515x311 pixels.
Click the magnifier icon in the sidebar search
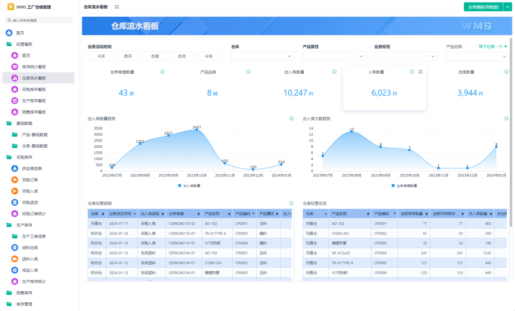(9, 20)
